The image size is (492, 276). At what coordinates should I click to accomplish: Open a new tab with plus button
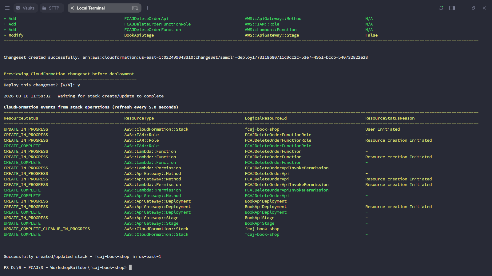[148, 8]
